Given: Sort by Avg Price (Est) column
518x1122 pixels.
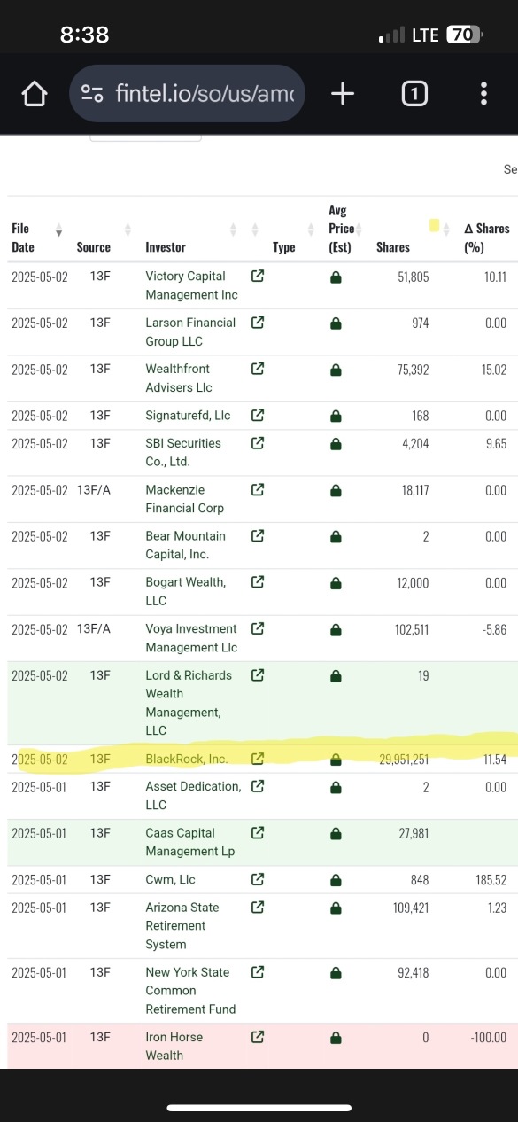Looking at the screenshot, I should [x=360, y=230].
